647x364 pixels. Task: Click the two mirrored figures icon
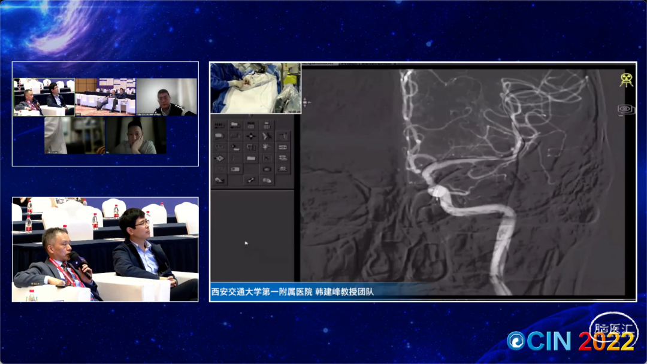tap(267, 136)
